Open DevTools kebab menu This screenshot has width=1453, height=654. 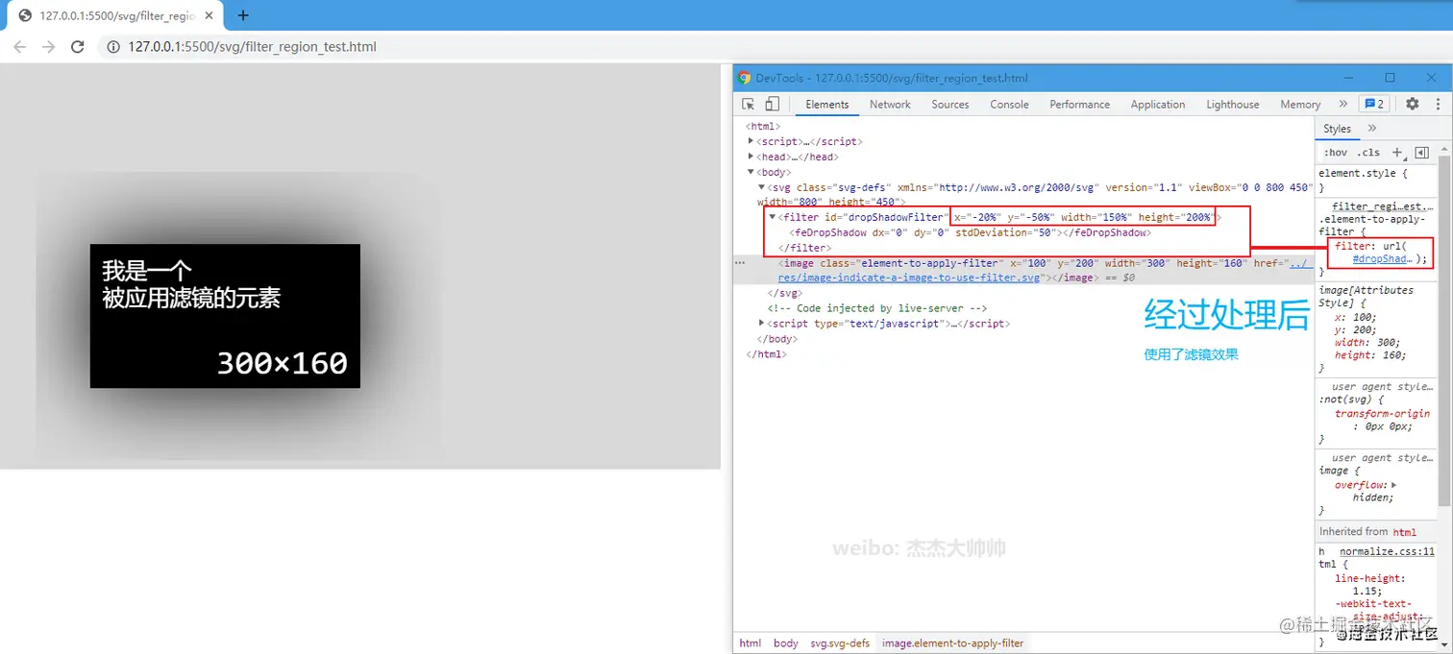point(1437,105)
